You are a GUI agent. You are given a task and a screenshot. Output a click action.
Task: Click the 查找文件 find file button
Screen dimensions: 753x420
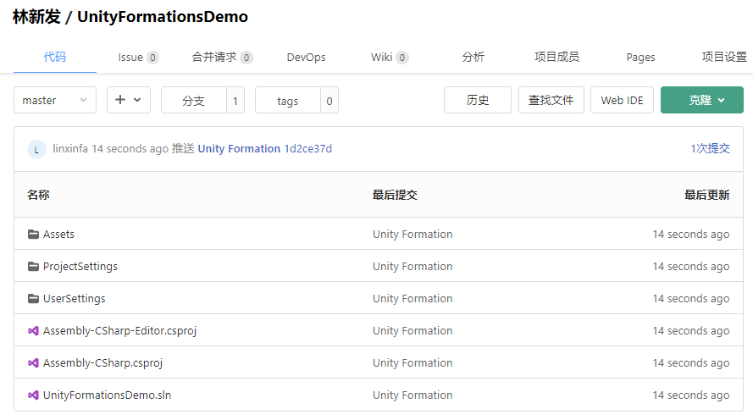click(551, 100)
